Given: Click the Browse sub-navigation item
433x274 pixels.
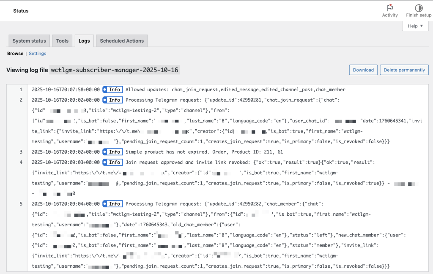Looking at the screenshot, I should pyautogui.click(x=15, y=54).
